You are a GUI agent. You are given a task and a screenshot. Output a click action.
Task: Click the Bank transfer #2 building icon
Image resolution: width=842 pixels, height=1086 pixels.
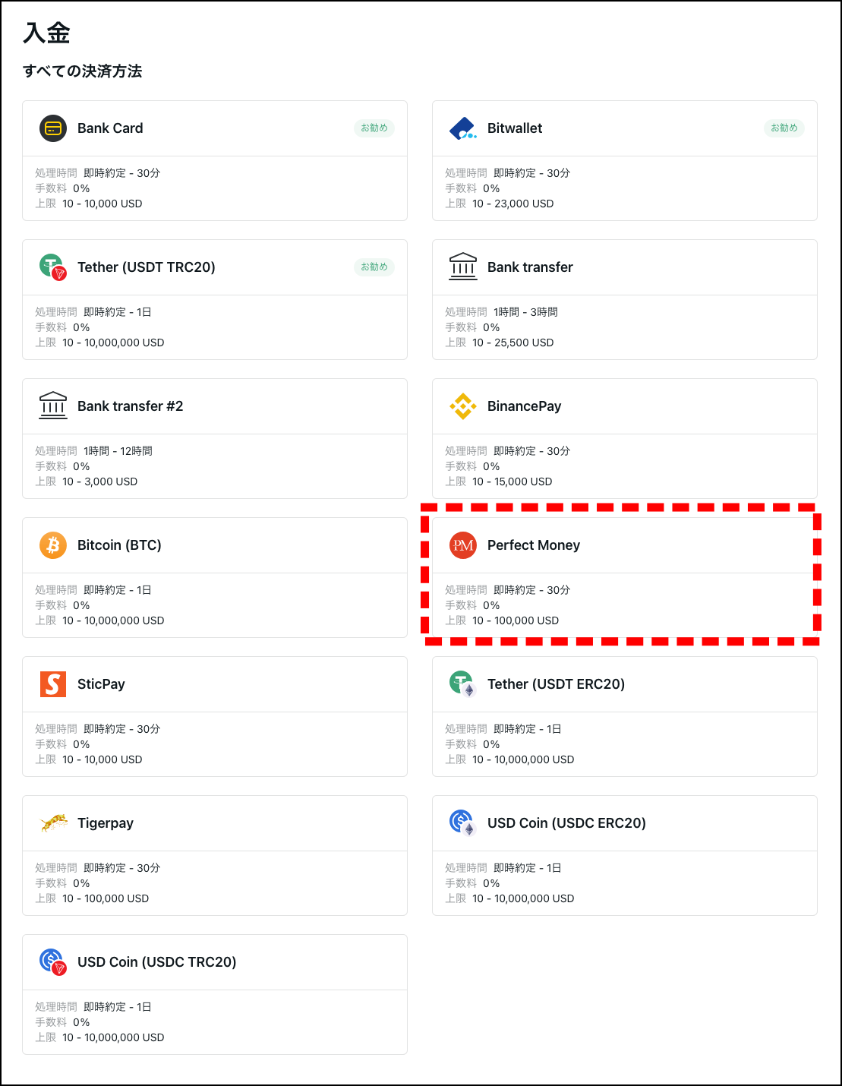(x=53, y=406)
